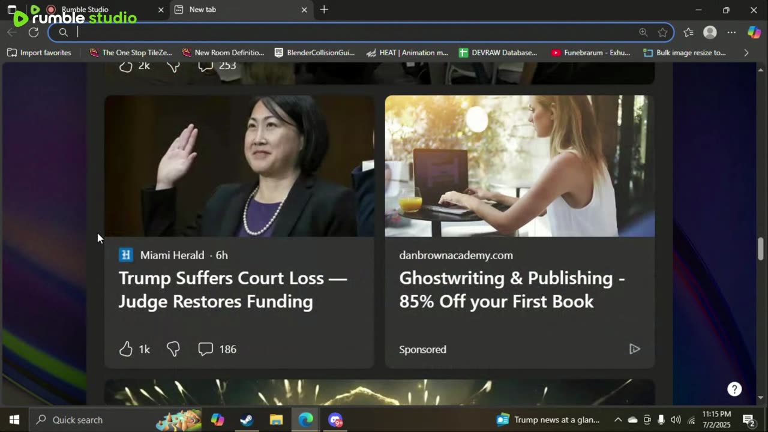The width and height of the screenshot is (768, 432).
Task: Open The One Stop TileZe... bookmark
Action: [x=130, y=53]
